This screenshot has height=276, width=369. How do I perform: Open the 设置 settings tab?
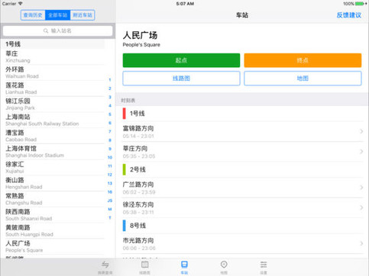pyautogui.click(x=264, y=268)
